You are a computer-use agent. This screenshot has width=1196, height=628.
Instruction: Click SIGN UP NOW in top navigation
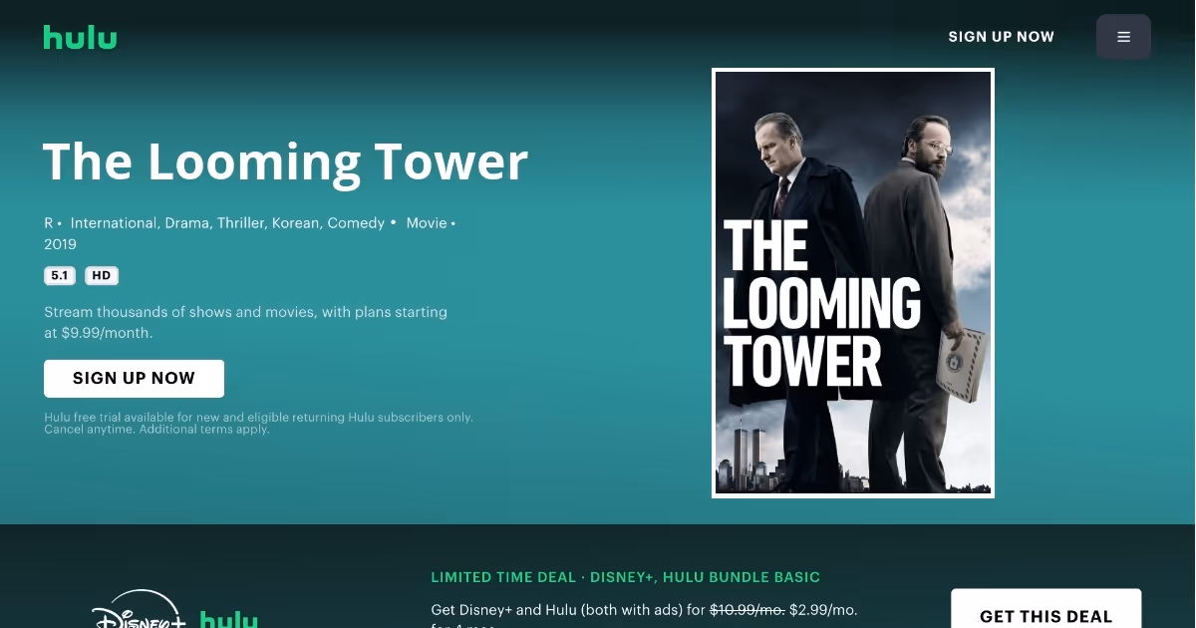click(1001, 37)
